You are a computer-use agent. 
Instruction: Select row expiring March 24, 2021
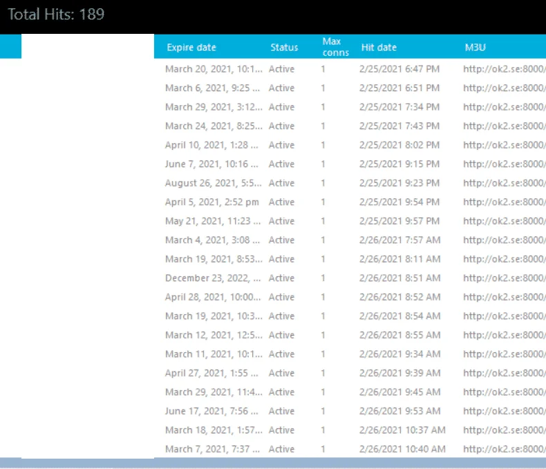tap(350, 126)
